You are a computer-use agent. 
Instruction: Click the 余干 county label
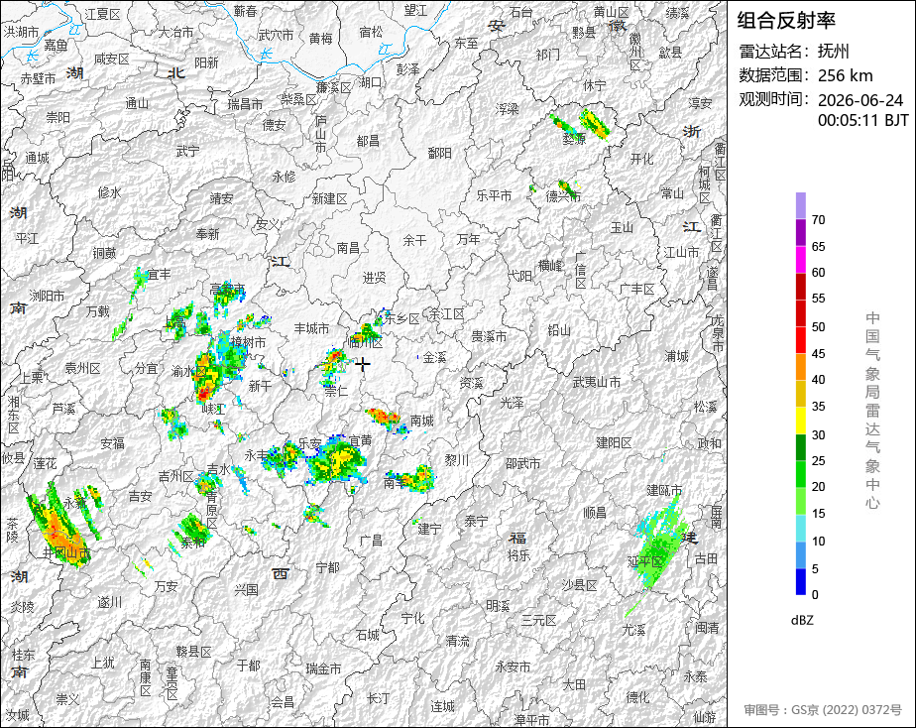tap(414, 240)
